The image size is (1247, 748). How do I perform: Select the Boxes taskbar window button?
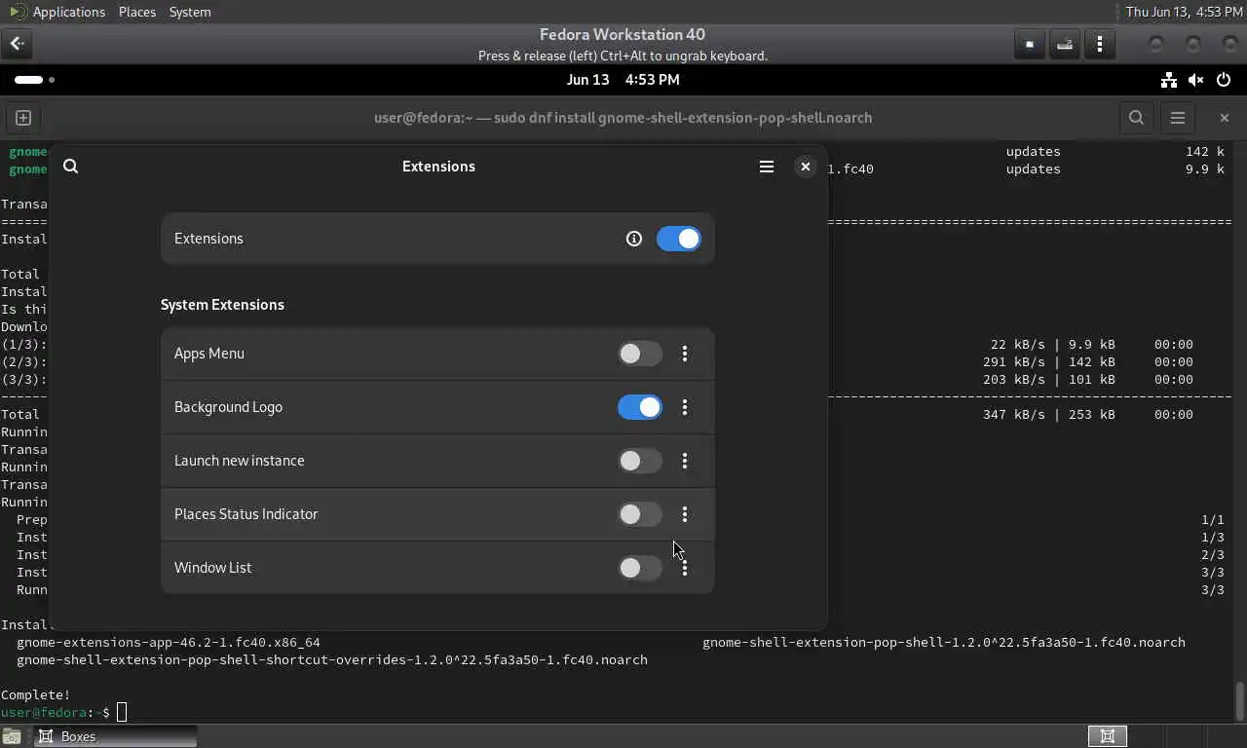pyautogui.click(x=116, y=736)
